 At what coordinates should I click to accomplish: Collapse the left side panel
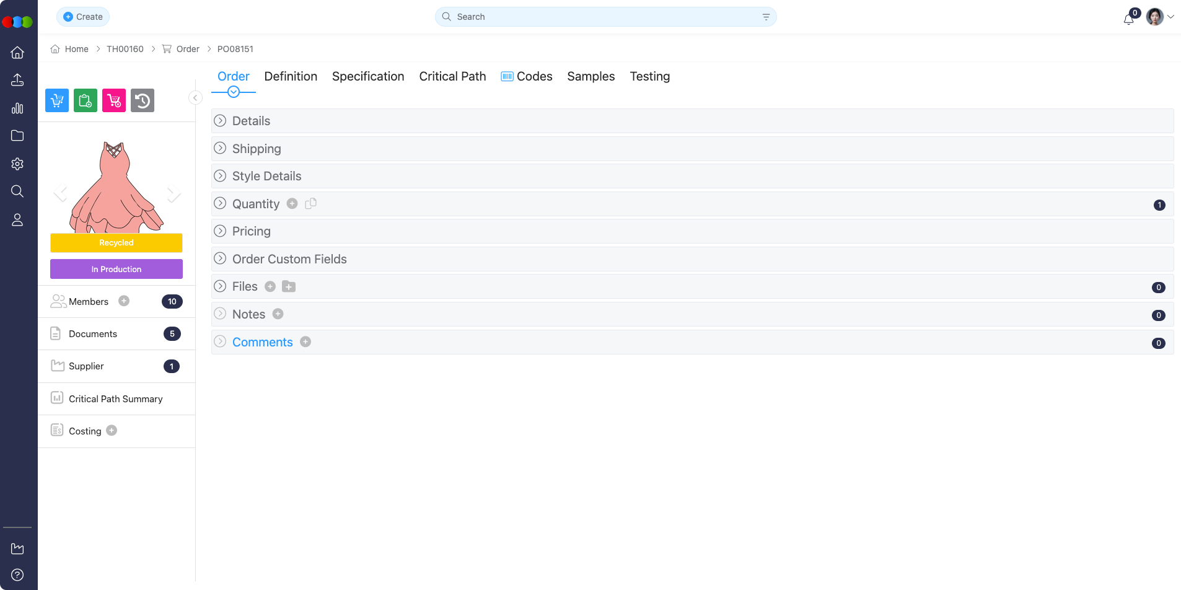(x=195, y=98)
